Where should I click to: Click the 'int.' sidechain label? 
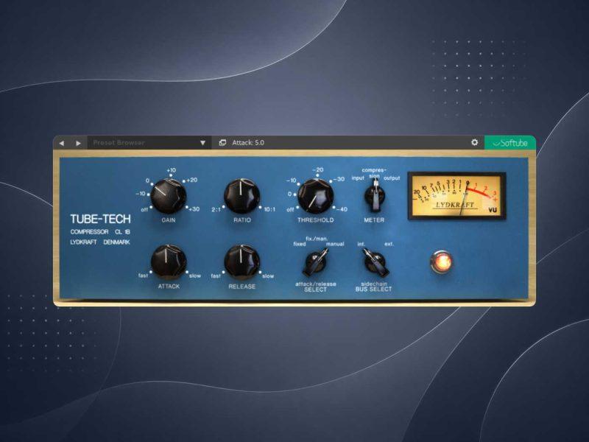pyautogui.click(x=361, y=244)
